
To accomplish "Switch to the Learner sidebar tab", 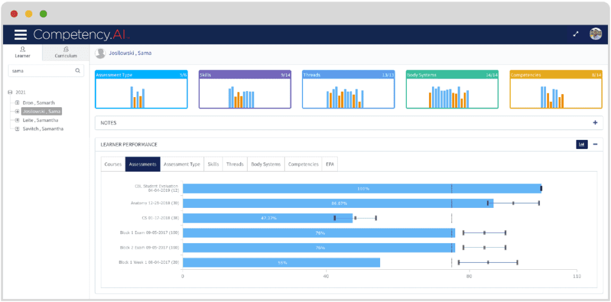I will (23, 52).
